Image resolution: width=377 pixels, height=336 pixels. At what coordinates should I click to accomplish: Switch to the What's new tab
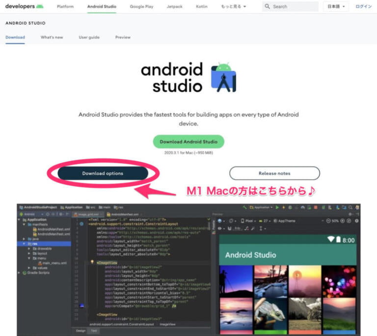(x=52, y=37)
